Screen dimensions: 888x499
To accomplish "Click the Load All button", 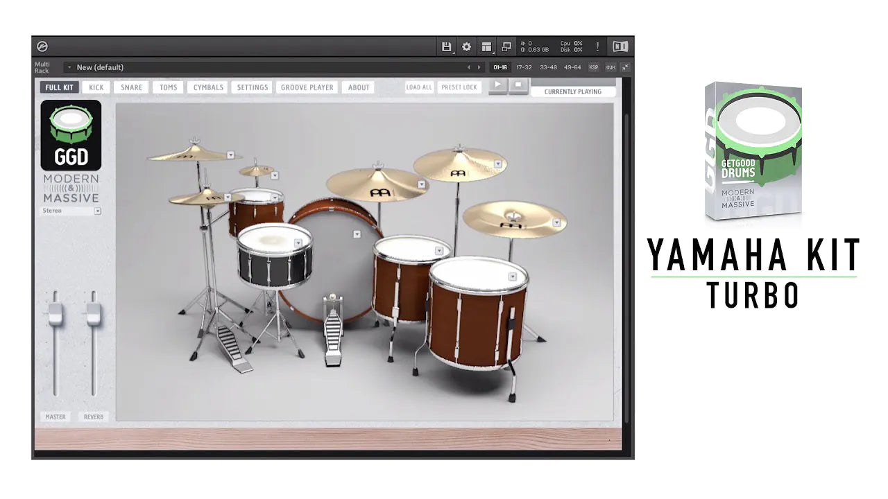I will pyautogui.click(x=419, y=87).
